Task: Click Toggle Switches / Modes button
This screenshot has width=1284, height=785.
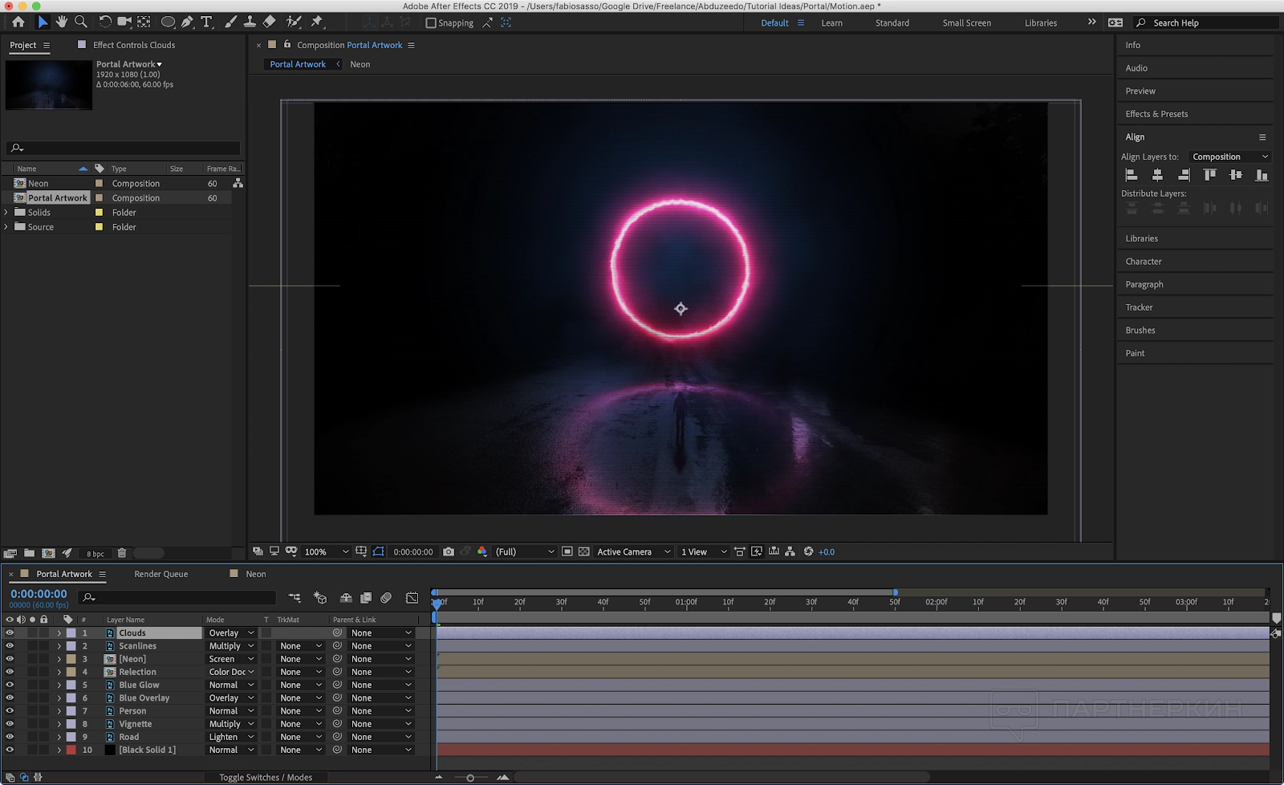Action: (266, 777)
